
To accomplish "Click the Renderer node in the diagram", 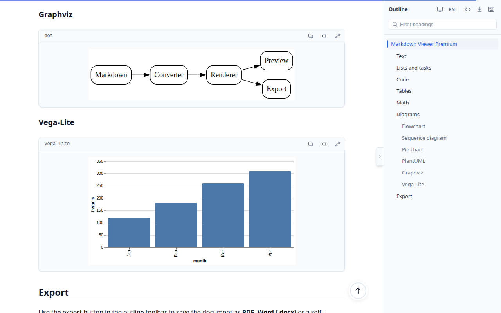I will click(224, 75).
